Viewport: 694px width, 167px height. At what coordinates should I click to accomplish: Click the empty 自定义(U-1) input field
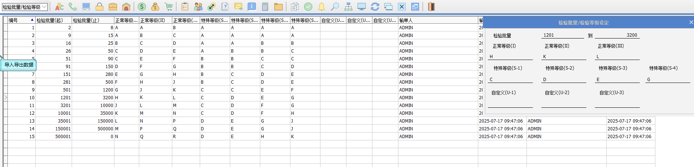click(510, 104)
